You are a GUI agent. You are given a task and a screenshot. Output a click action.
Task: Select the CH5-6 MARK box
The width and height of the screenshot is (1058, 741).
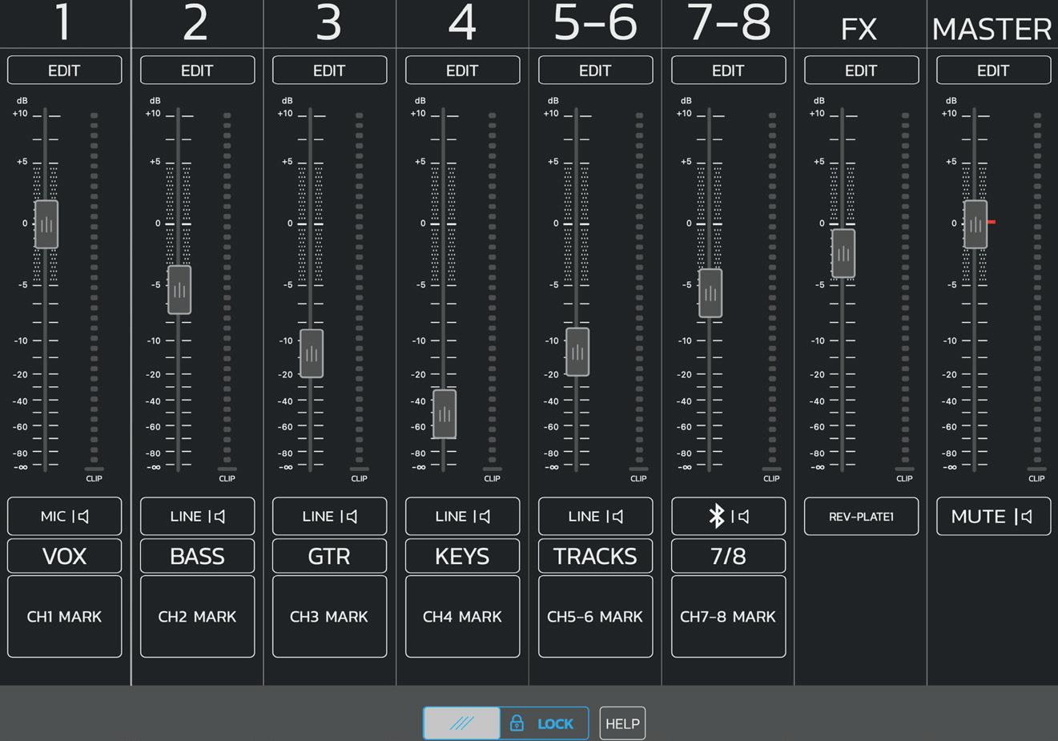596,616
